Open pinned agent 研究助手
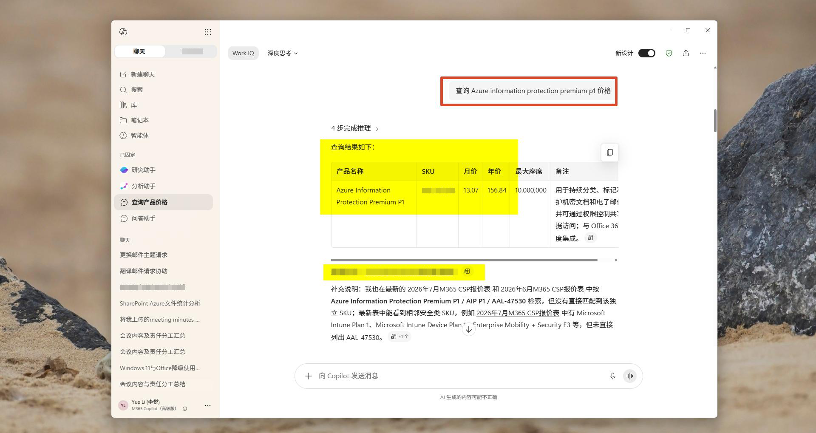This screenshot has width=816, height=433. [163, 170]
